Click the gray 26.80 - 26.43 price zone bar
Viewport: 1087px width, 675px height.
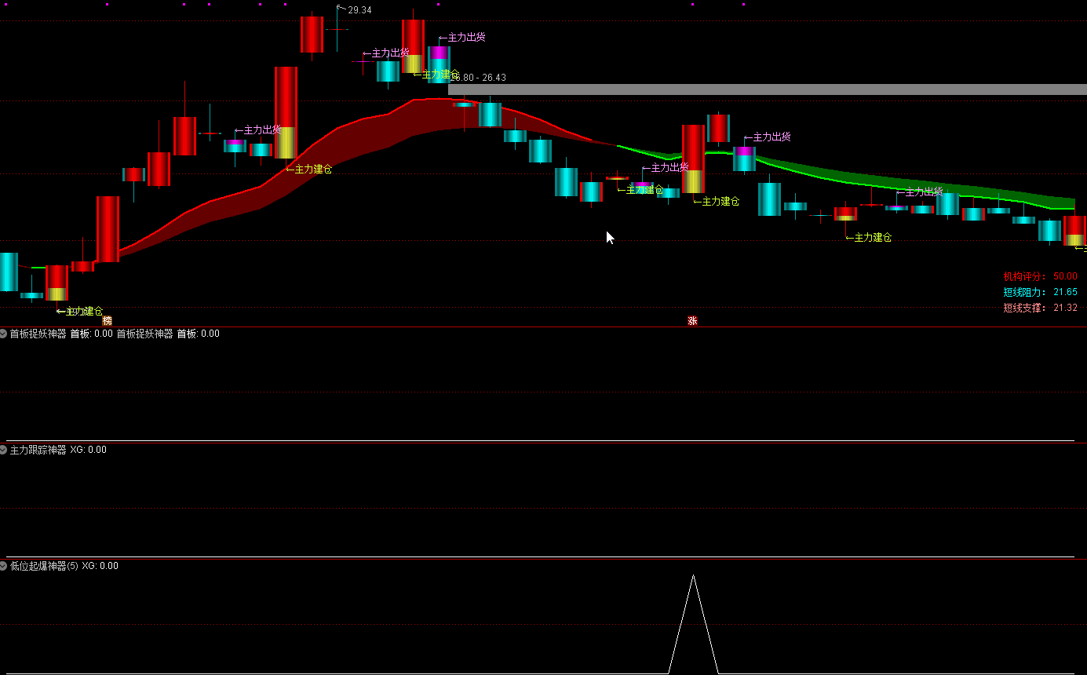pos(768,89)
